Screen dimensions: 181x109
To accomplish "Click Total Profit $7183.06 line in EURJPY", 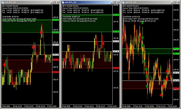I will (11, 17).
